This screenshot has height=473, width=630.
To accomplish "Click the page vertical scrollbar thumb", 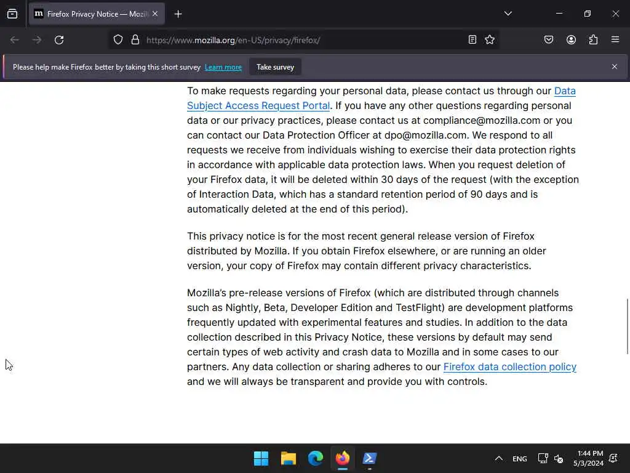I will [x=627, y=326].
